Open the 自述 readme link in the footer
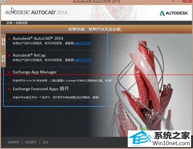Screen dimensions: 193x149 pyautogui.click(x=46, y=142)
